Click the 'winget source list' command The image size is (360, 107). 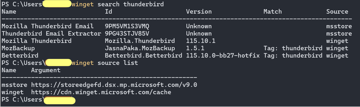[105, 63]
